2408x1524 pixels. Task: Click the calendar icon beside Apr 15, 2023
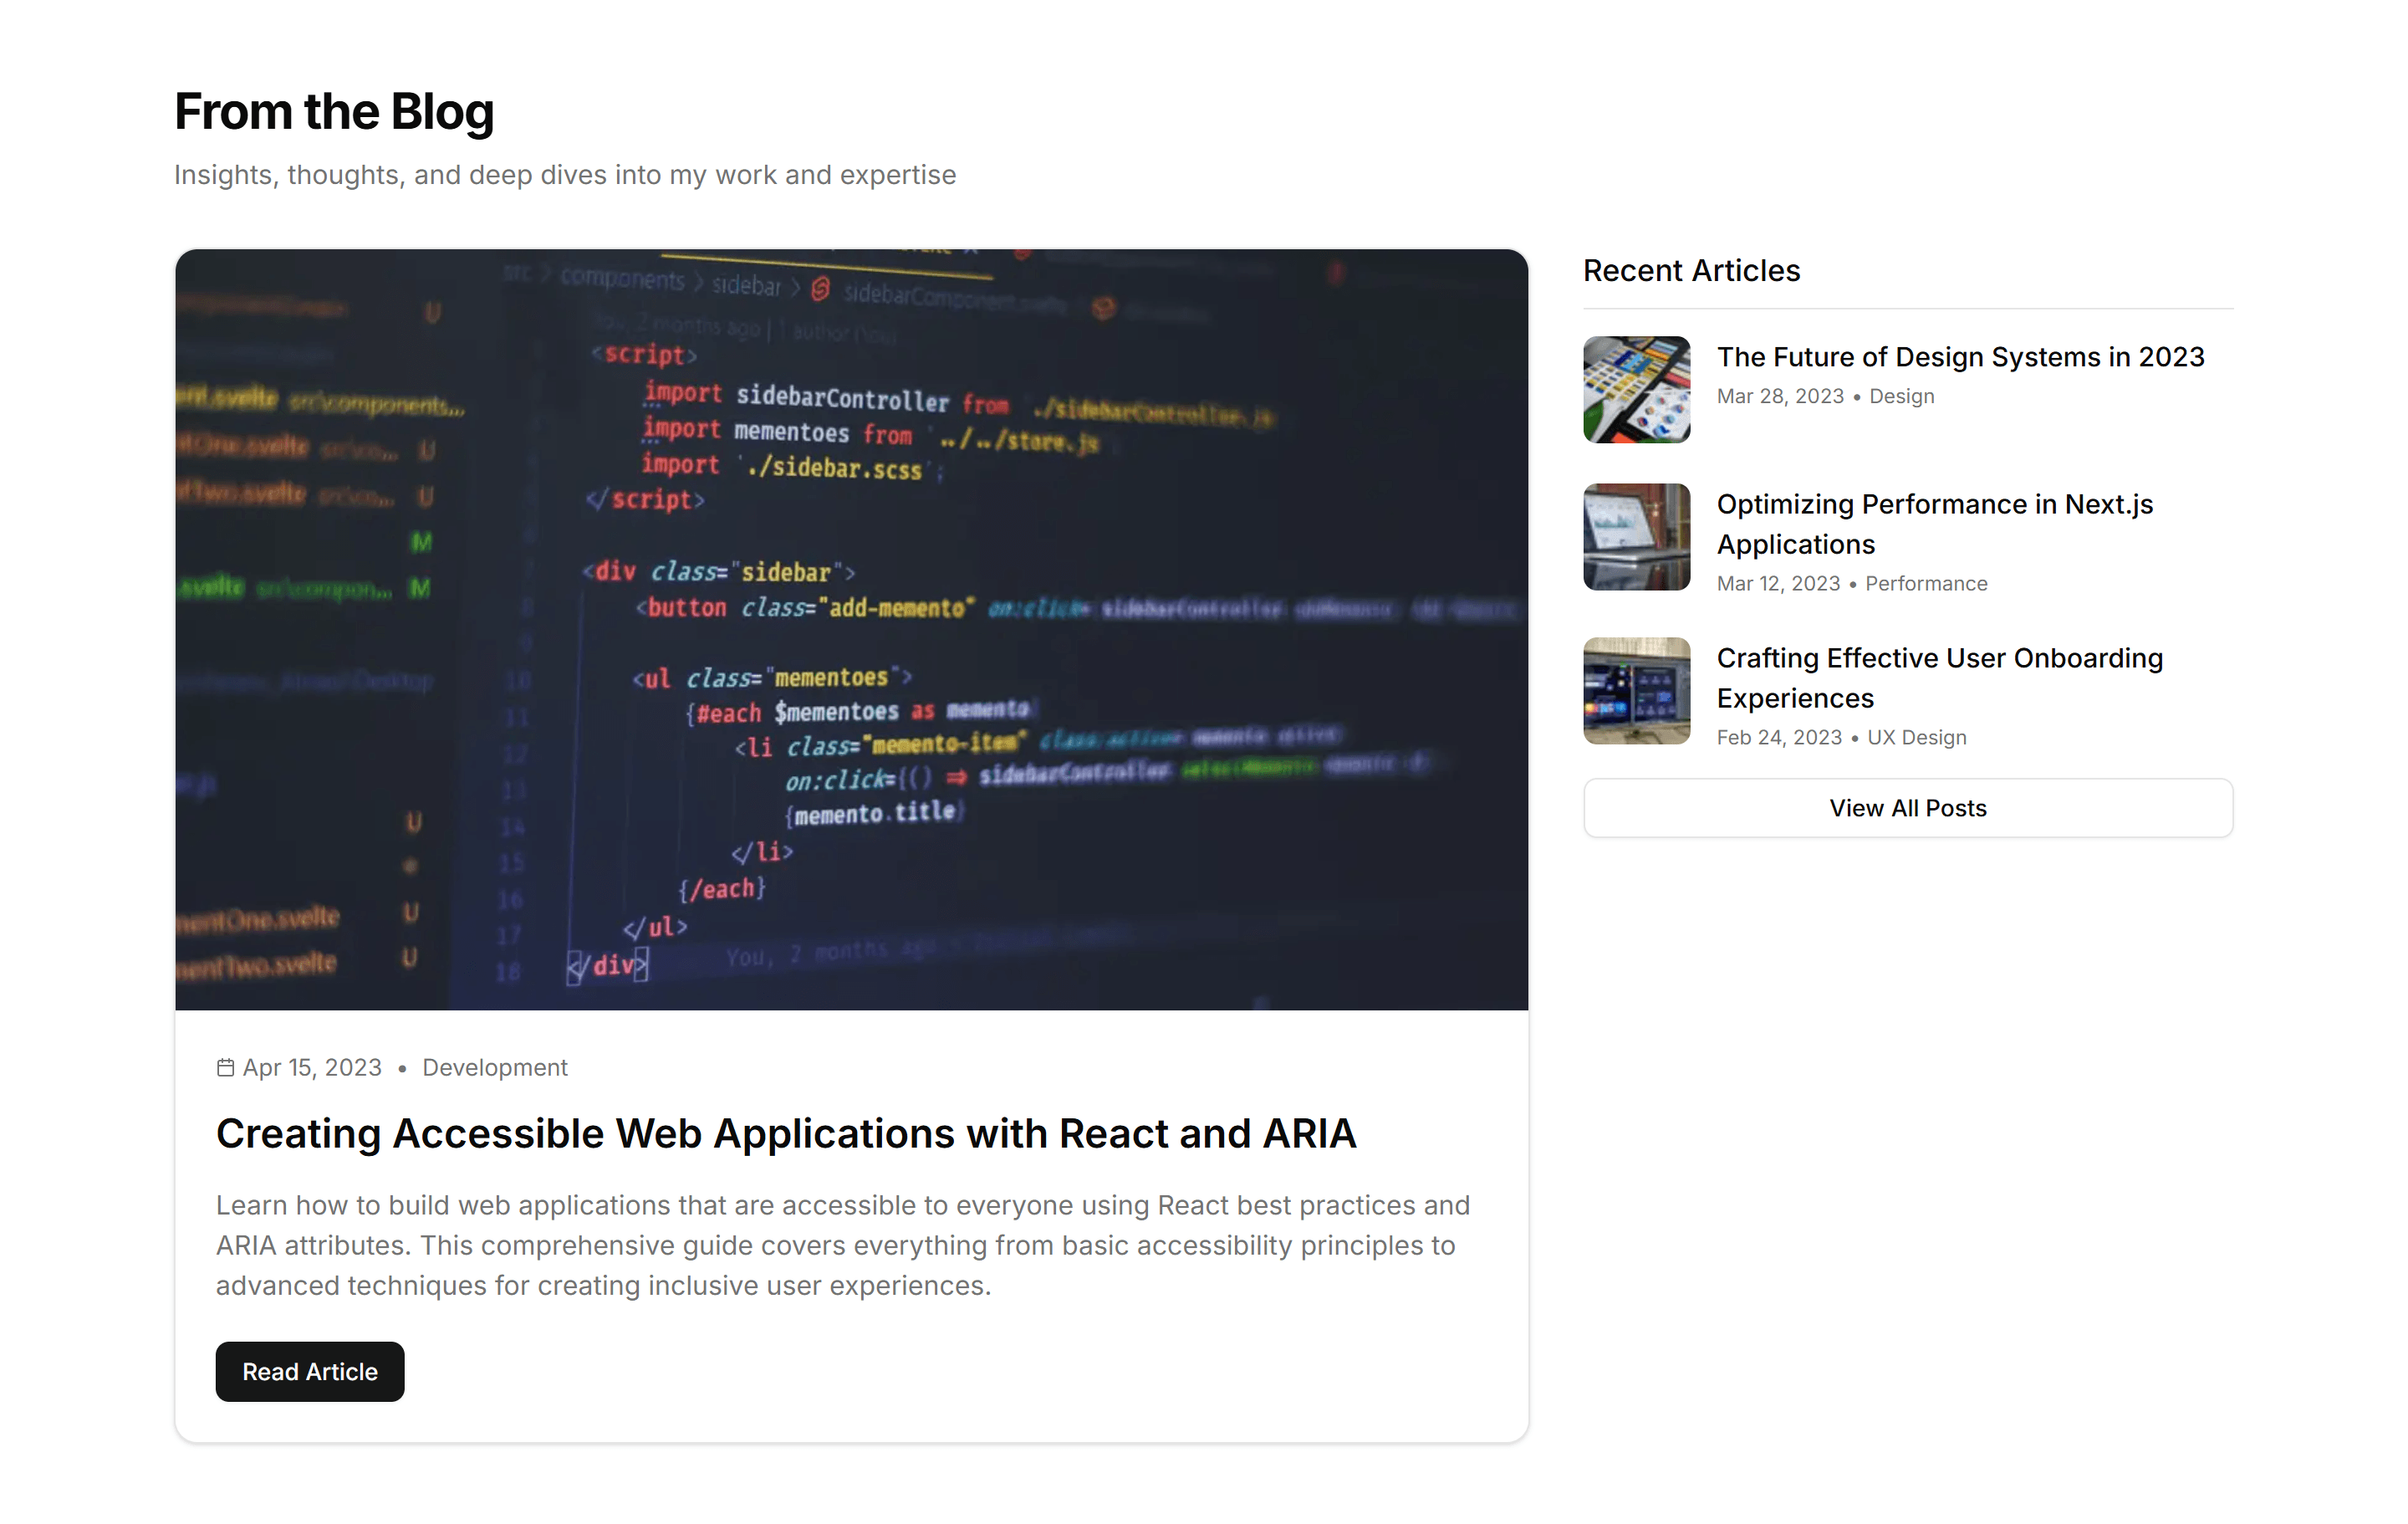(226, 1067)
